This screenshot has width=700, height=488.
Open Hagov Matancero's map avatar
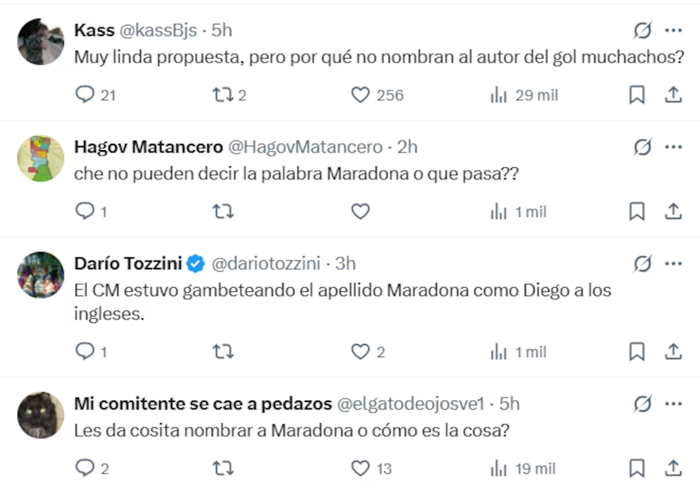tap(40, 159)
